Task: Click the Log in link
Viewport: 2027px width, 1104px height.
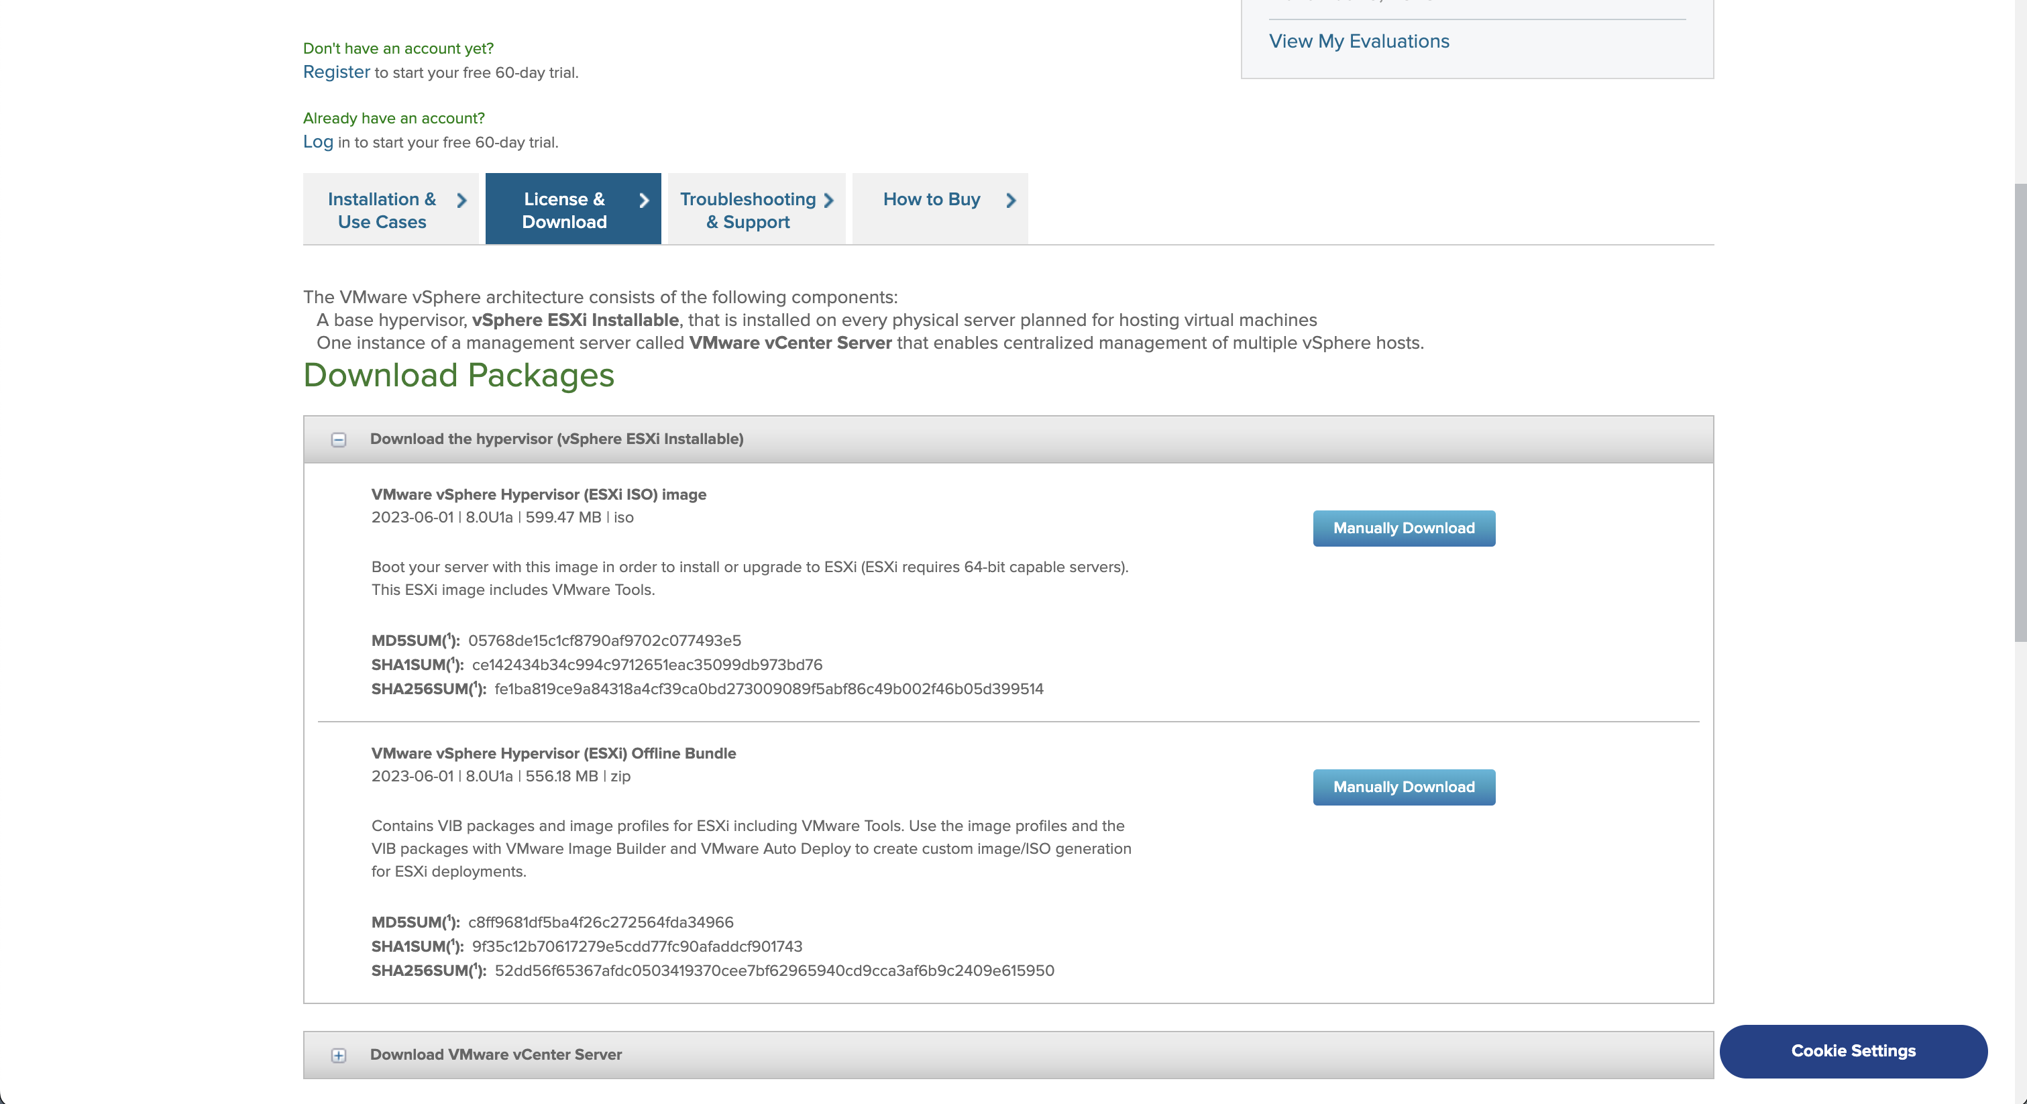Action: [318, 142]
